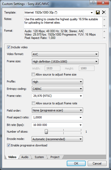Expand the Entropy coding CABAC dropdown

57,89
